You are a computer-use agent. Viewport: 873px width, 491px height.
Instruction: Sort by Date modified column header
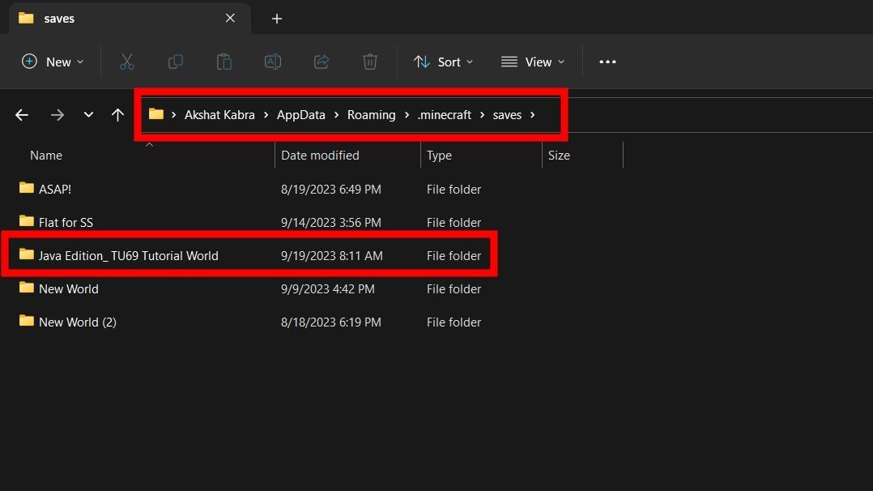click(320, 155)
